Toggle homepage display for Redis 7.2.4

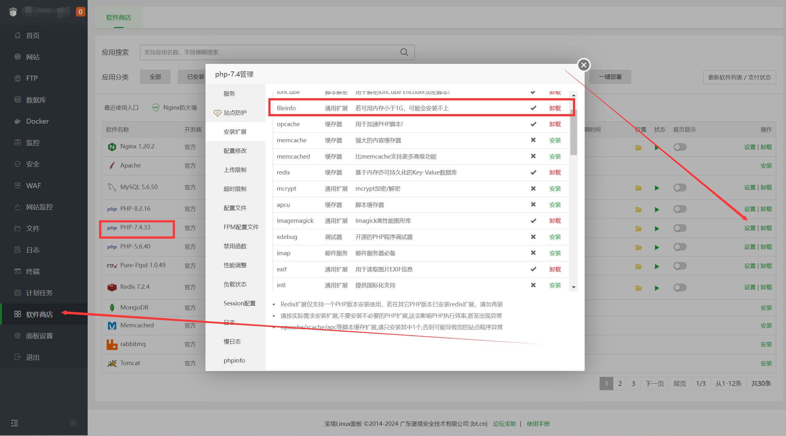[680, 288]
